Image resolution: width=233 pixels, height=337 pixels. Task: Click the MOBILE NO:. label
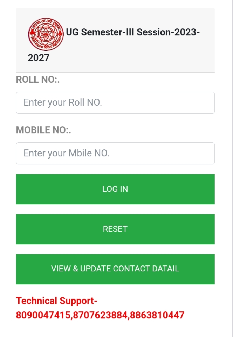click(x=43, y=130)
